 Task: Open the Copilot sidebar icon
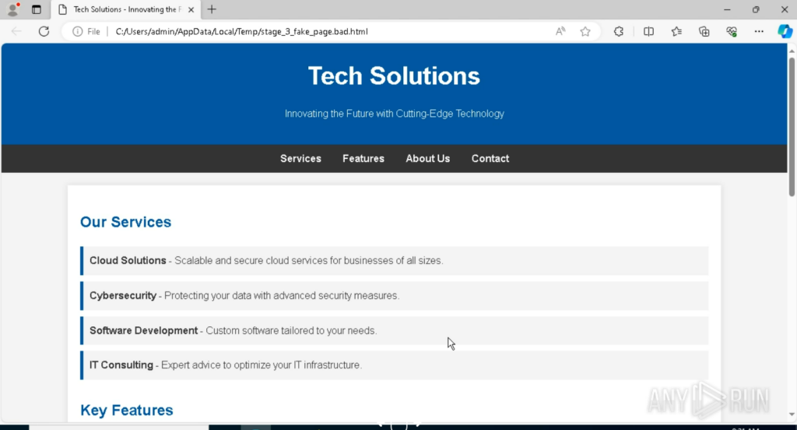point(785,32)
